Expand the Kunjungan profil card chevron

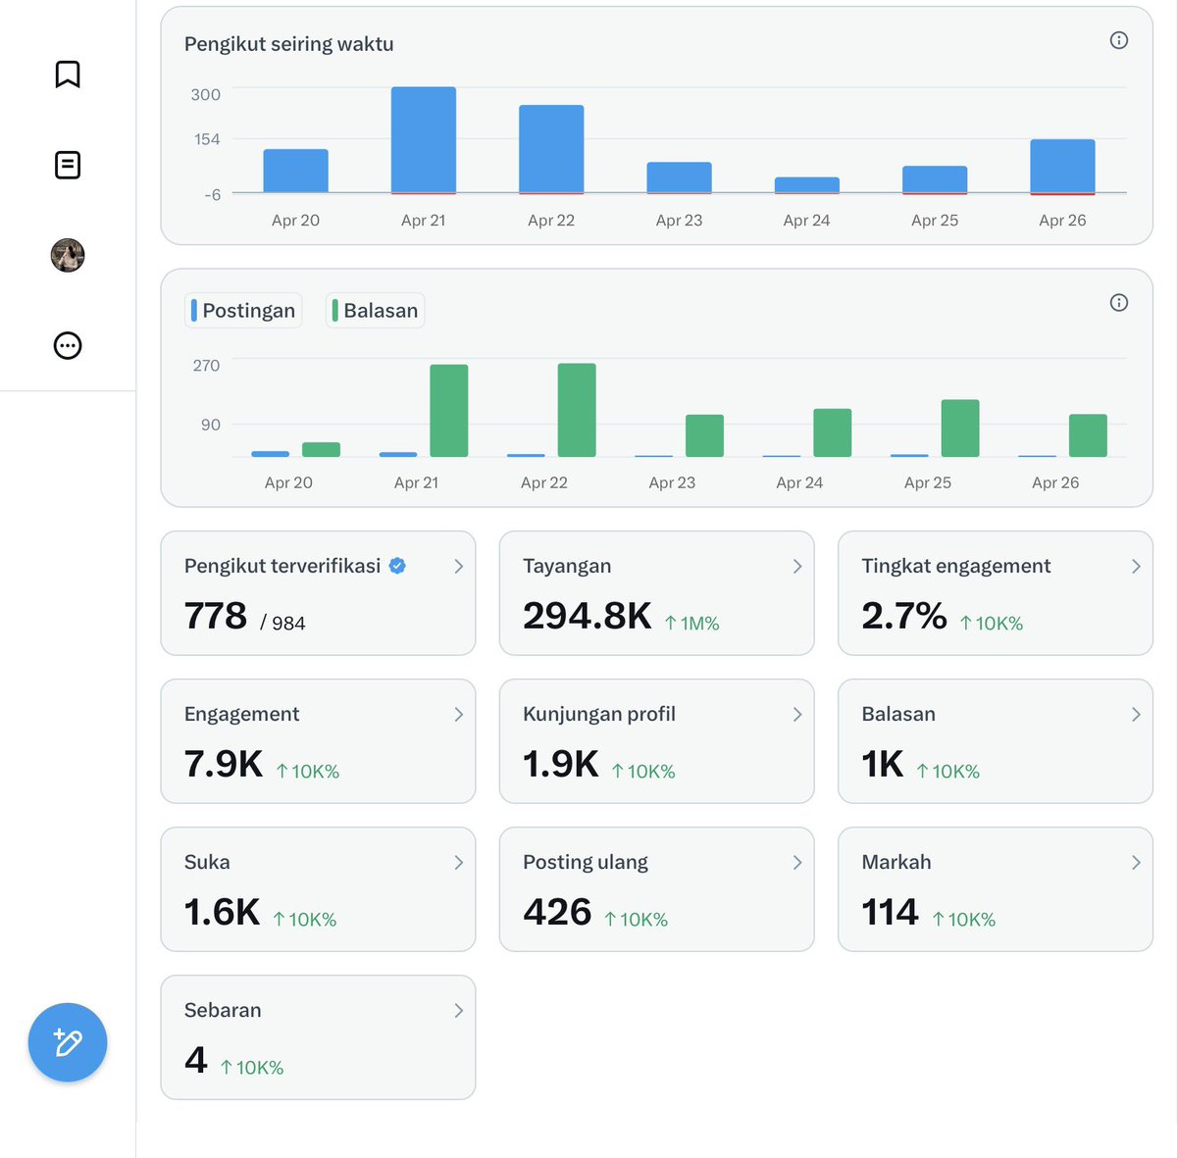pos(797,714)
